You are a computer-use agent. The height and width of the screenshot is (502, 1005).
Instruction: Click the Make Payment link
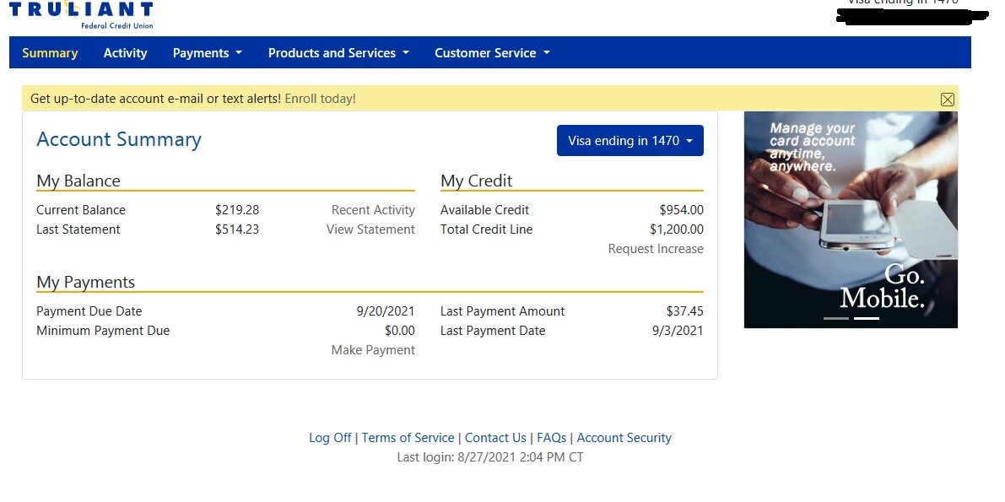373,350
